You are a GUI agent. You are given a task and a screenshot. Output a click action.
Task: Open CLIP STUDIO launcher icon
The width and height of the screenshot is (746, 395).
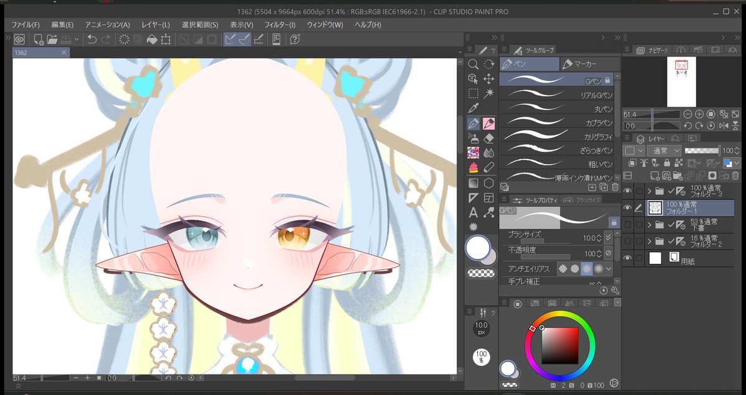19,39
